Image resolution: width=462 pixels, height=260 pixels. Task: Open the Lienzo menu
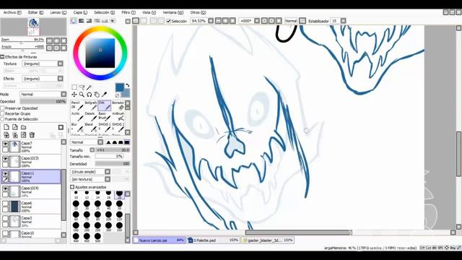coord(58,12)
